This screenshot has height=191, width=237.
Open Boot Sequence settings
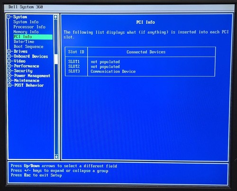pyautogui.click(x=28, y=47)
